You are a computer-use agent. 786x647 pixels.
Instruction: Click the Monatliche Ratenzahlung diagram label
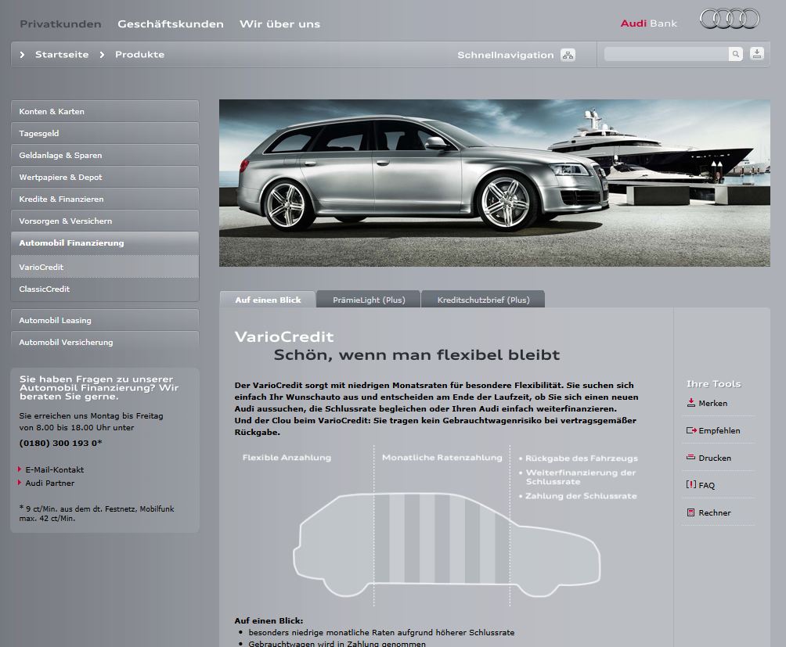tap(442, 457)
